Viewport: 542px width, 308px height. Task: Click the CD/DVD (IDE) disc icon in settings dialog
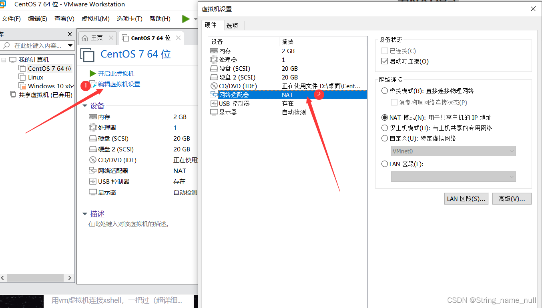tap(214, 86)
